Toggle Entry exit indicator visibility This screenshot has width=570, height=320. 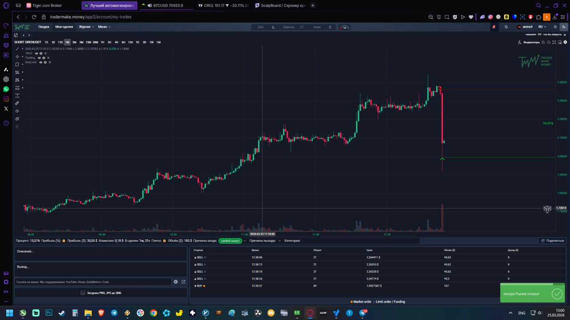[x=41, y=62]
